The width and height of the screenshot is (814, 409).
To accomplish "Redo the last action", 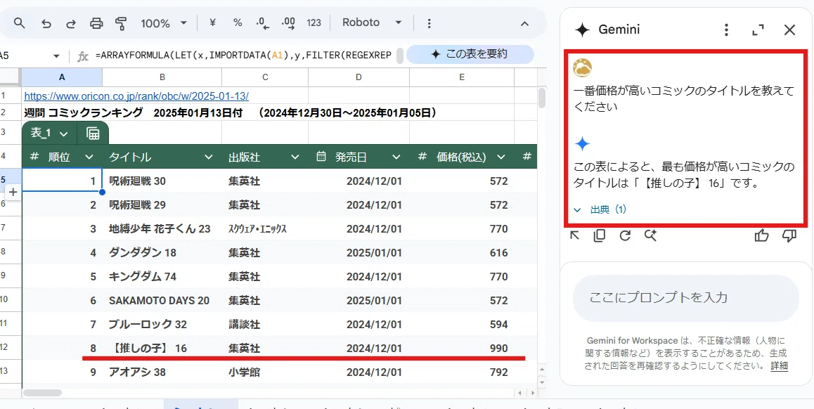I will (x=71, y=22).
